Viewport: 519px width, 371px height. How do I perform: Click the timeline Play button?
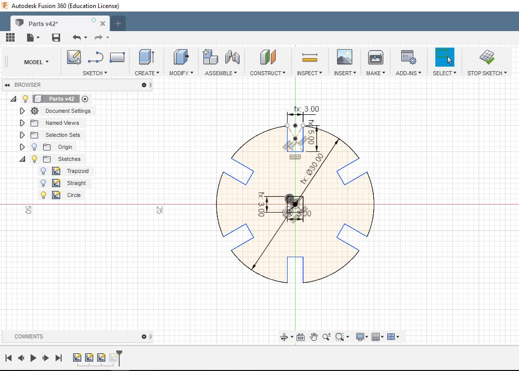point(33,357)
